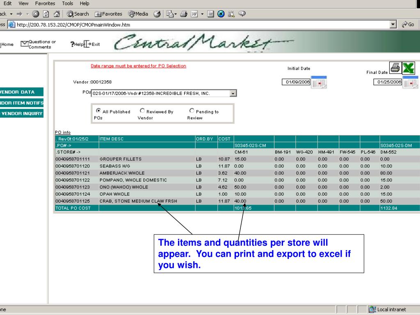Image resolution: width=420 pixels, height=315 pixels.
Task: Open the Media toolbar button
Action: point(138,14)
